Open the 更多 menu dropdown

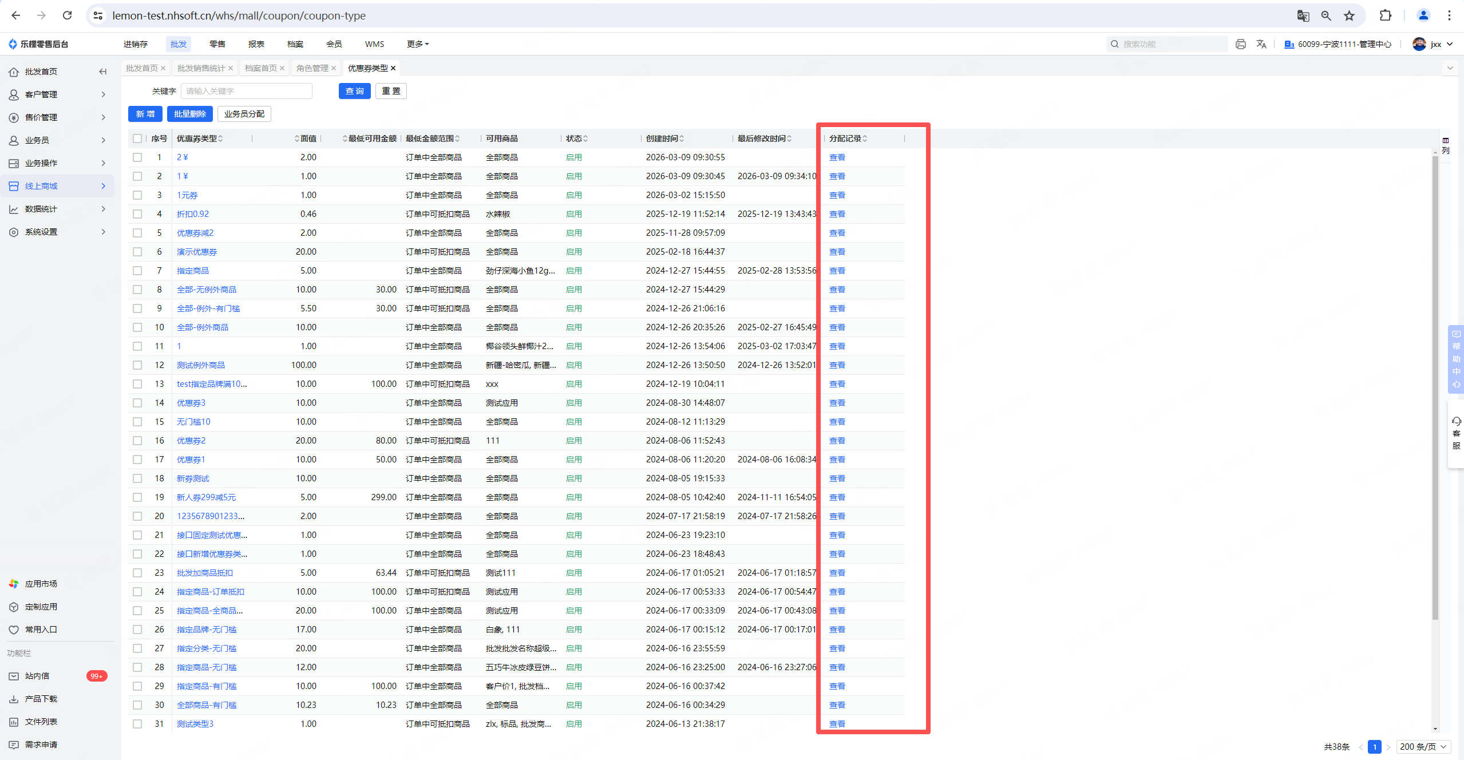click(418, 44)
